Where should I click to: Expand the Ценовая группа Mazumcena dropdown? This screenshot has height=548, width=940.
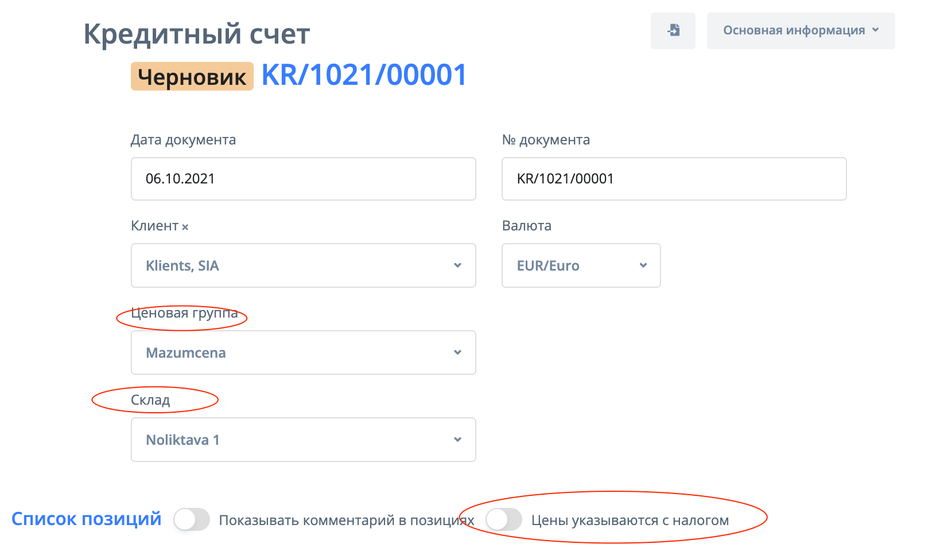(303, 353)
